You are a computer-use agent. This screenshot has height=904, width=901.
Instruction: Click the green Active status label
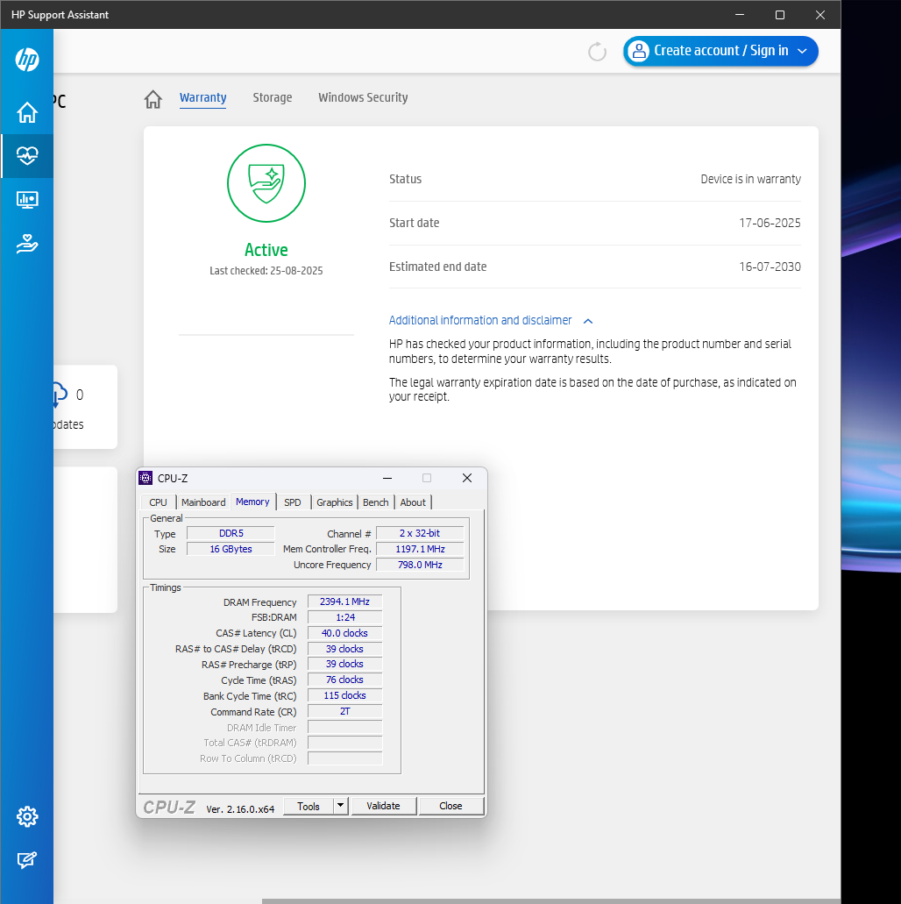tap(266, 250)
